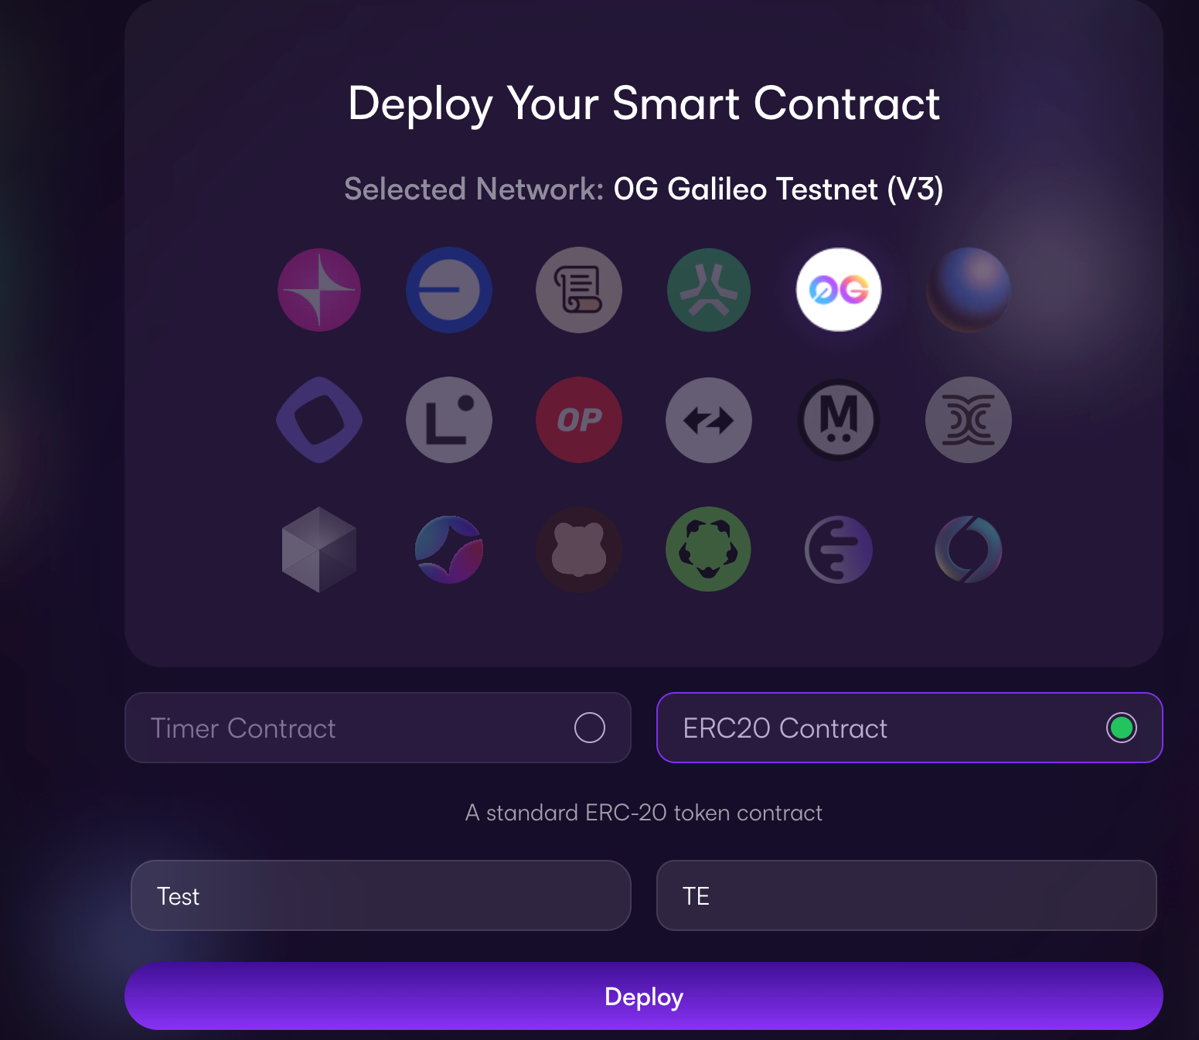
Task: Select the pink four-point star network icon
Action: tap(319, 290)
